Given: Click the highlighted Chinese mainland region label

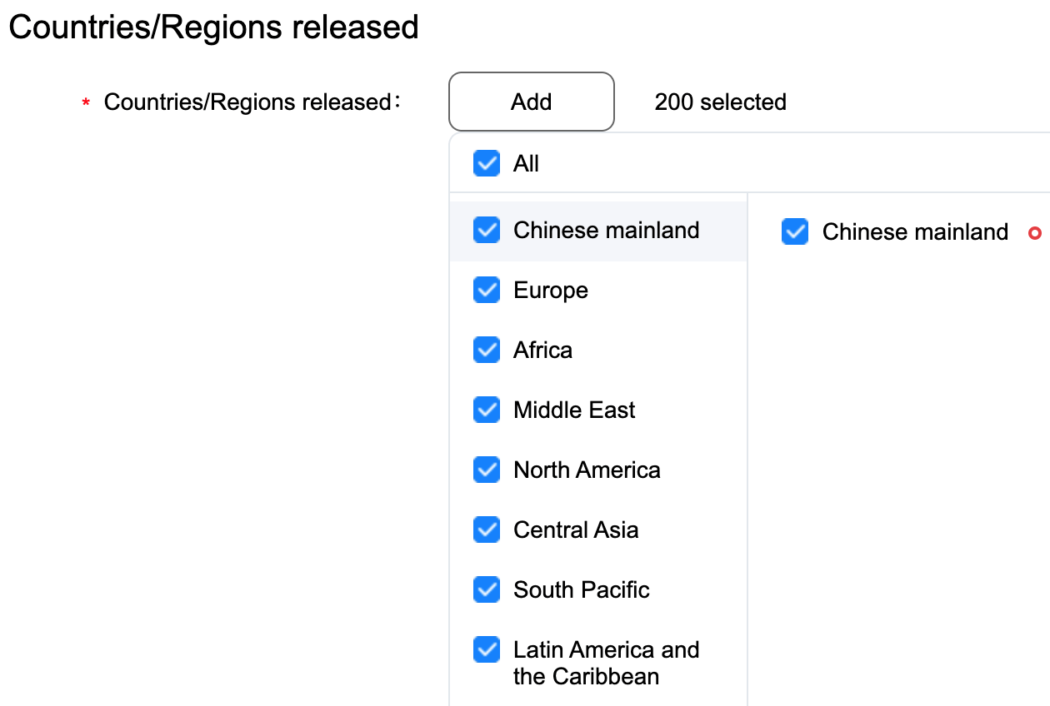Looking at the screenshot, I should coord(606,231).
